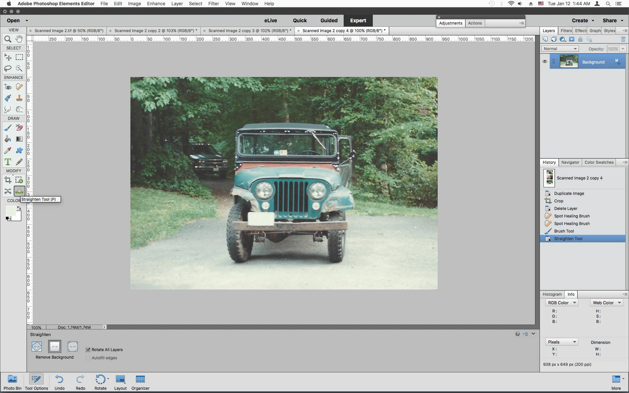Pick the Clone Stamp tool
The width and height of the screenshot is (629, 393).
point(19,98)
